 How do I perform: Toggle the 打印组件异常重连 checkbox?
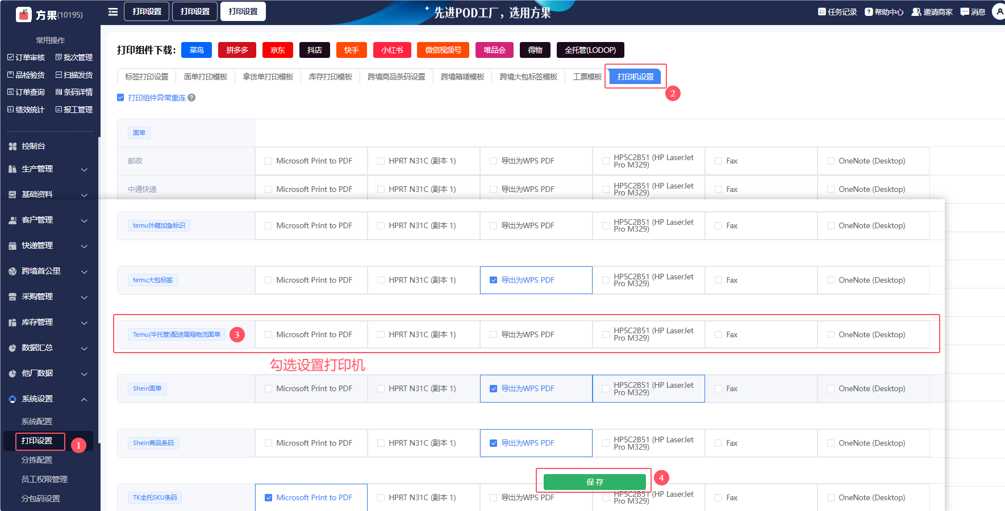[120, 98]
